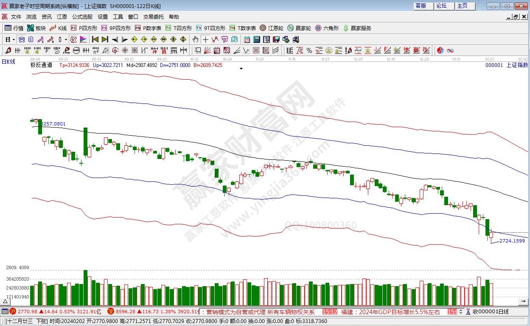The image size is (530, 326).
Task: Click the percent (%) drawing tool
Action: tap(309, 50)
